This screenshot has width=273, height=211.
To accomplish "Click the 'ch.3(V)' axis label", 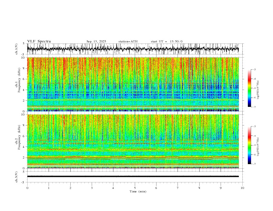I will pyautogui.click(x=17, y=177).
